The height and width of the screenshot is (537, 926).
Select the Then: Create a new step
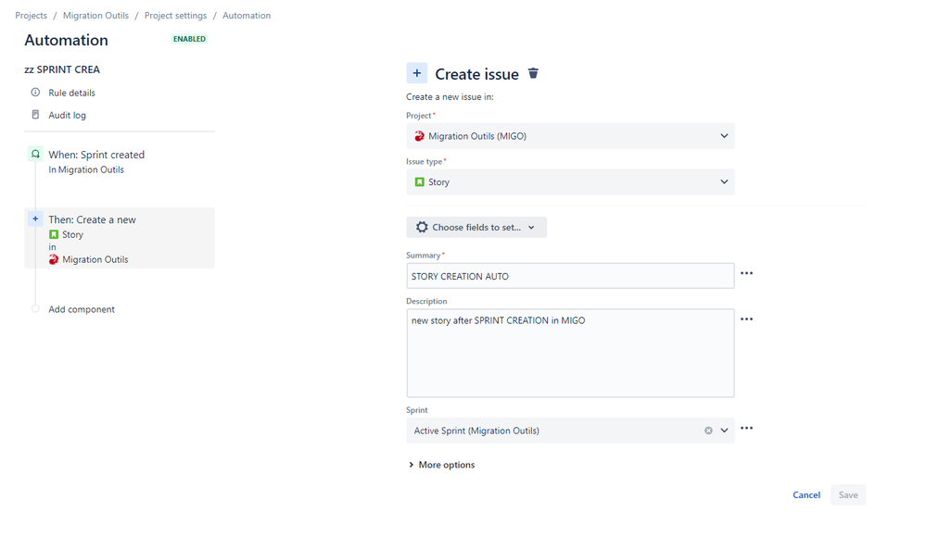120,238
